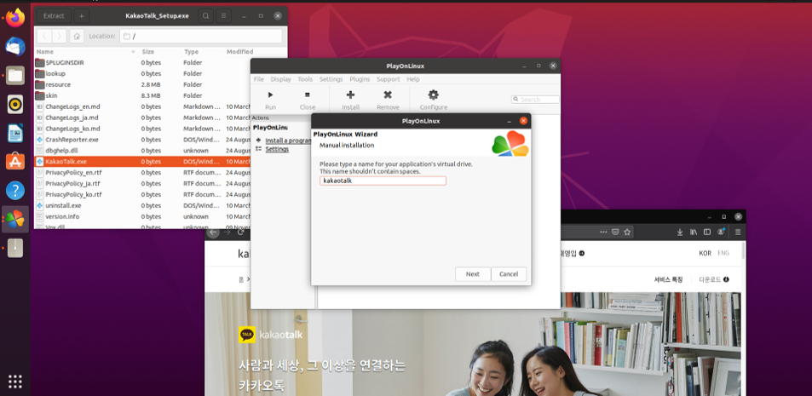Open the Tools menu in PlayOnLinux
The width and height of the screenshot is (812, 396).
pos(304,79)
